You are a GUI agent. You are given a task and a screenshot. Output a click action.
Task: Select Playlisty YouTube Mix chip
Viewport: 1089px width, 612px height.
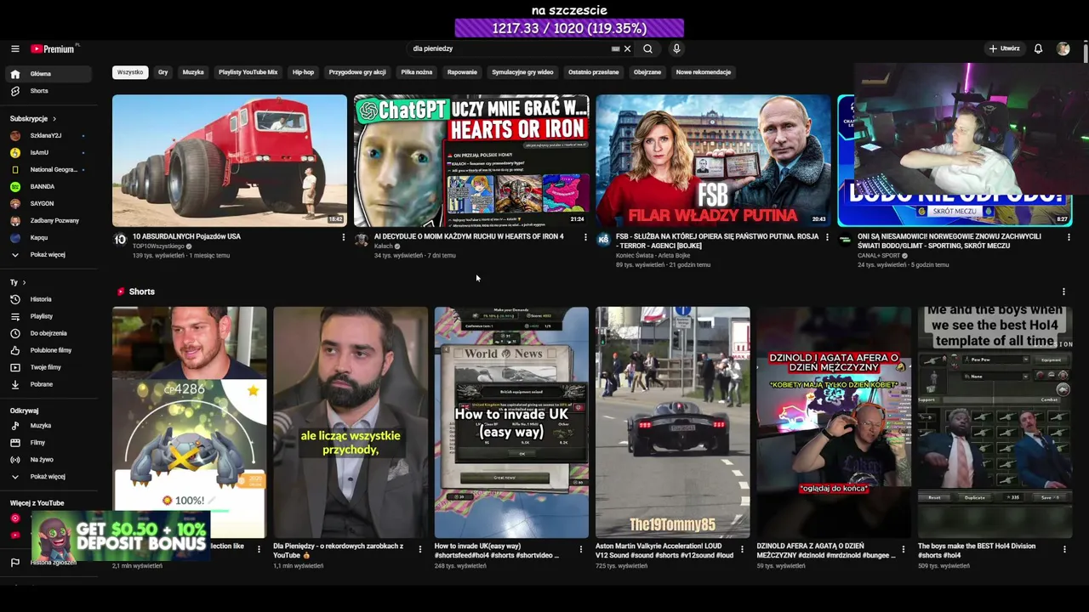(248, 72)
